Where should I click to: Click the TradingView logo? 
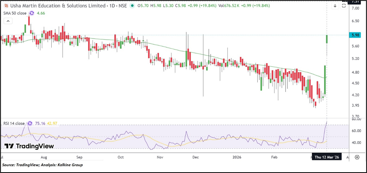point(28,146)
